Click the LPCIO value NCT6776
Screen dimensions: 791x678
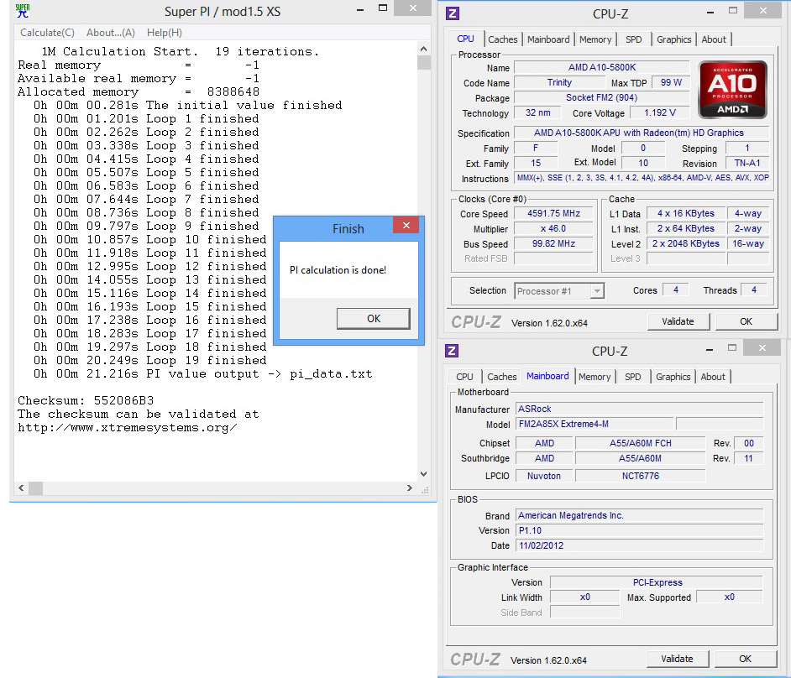(640, 476)
